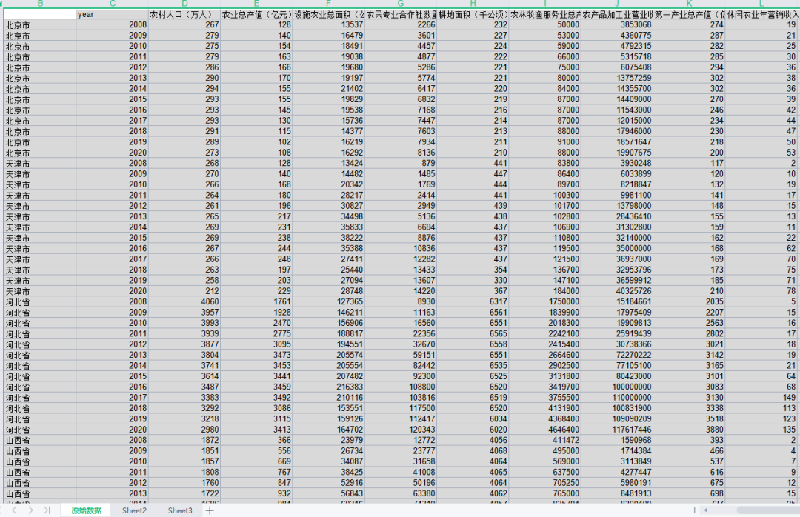Click the previous sheet arrow

tap(14, 510)
